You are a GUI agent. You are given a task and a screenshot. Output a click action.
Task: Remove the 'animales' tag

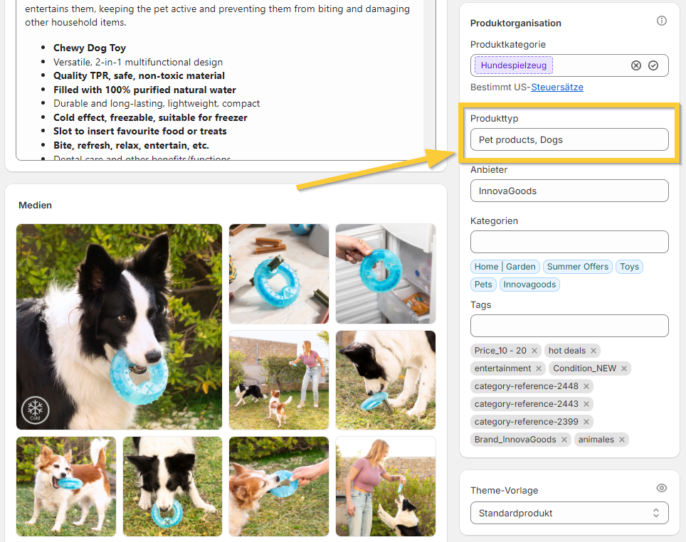tap(622, 440)
